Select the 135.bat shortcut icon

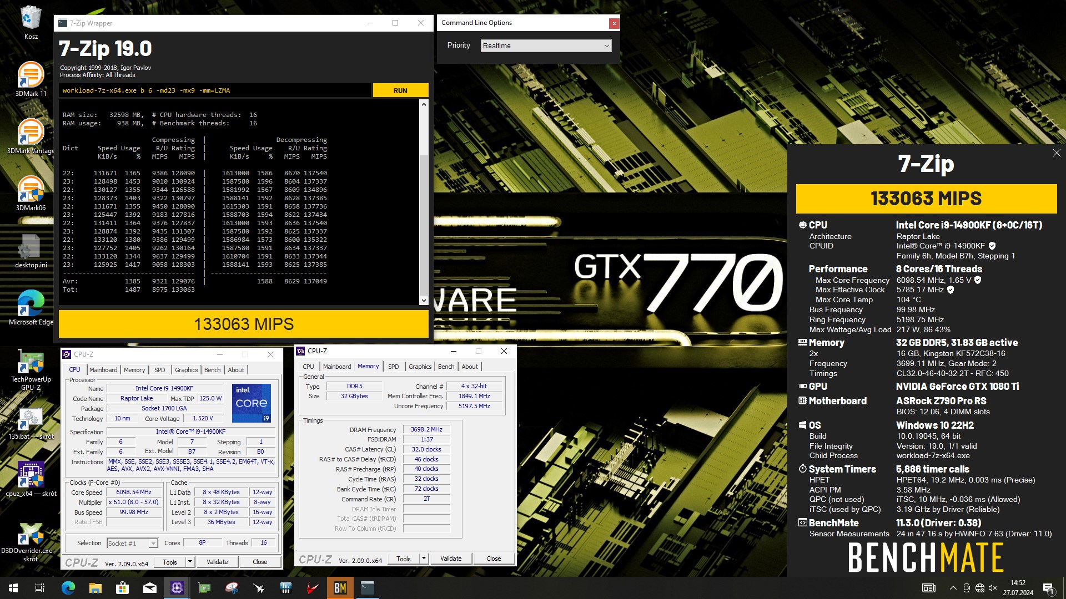tap(31, 424)
